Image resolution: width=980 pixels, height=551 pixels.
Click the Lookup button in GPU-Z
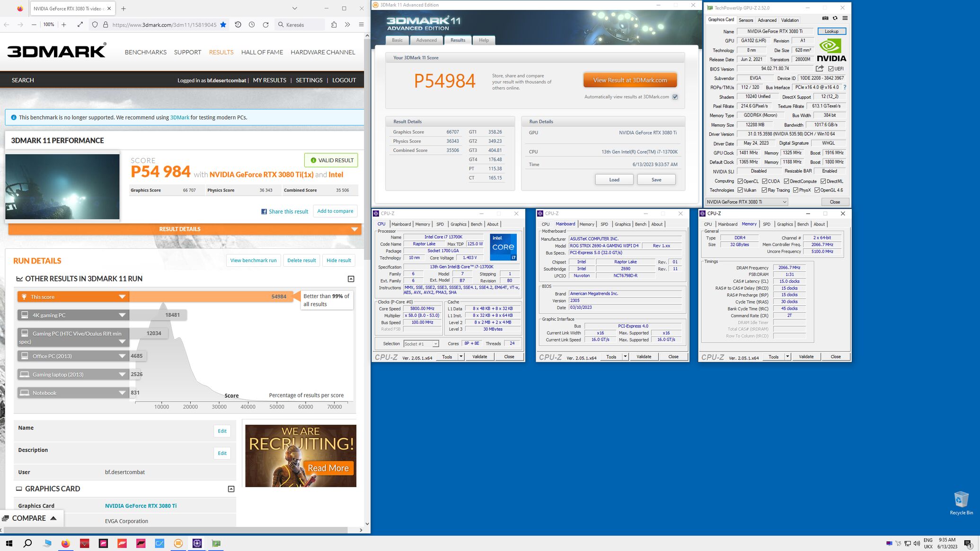coord(831,31)
